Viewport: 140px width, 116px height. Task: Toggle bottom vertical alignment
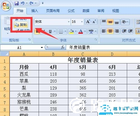click(117, 22)
